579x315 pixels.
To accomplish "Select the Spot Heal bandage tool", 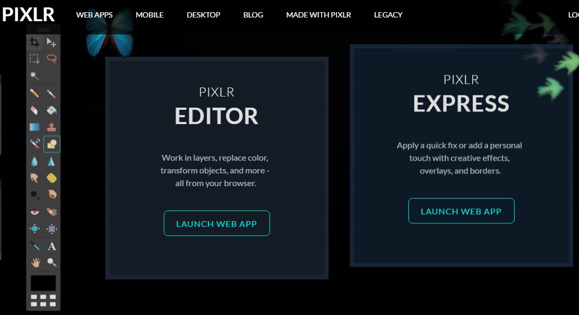I will coord(52,212).
